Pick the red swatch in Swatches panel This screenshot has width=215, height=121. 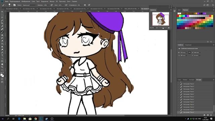click(x=178, y=16)
